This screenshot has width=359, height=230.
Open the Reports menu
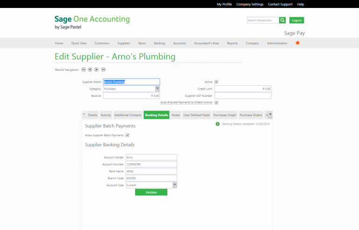(x=232, y=43)
